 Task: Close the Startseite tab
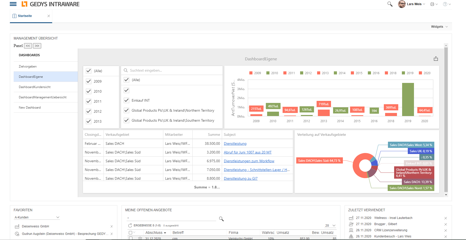(x=49, y=16)
